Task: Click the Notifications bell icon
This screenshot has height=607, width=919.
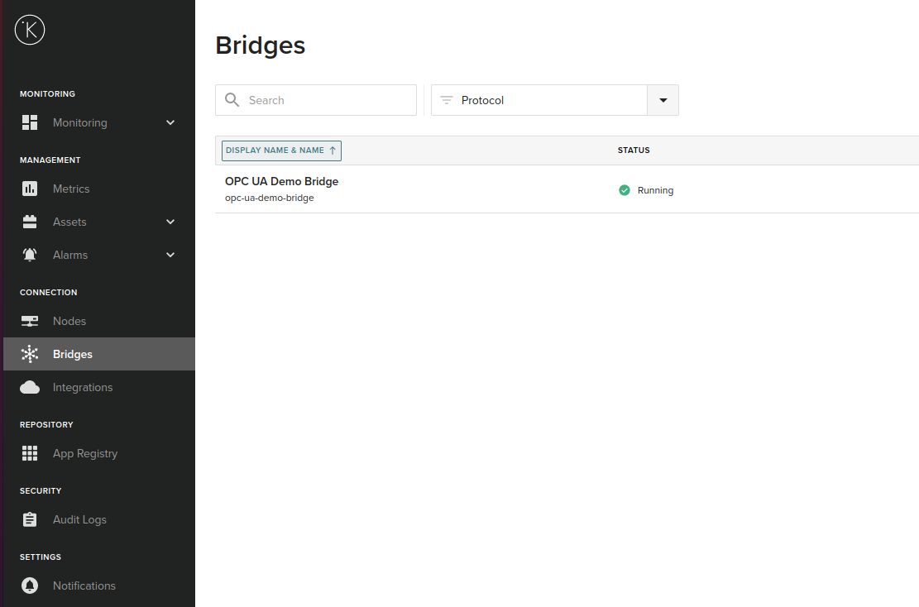Action: (x=31, y=585)
